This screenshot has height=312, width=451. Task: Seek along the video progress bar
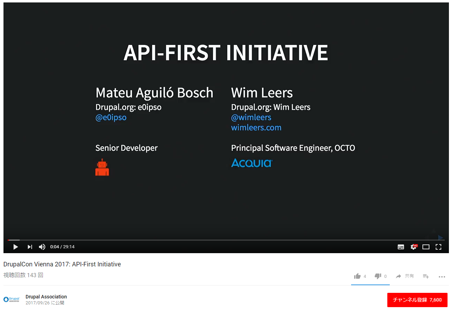coord(226,240)
